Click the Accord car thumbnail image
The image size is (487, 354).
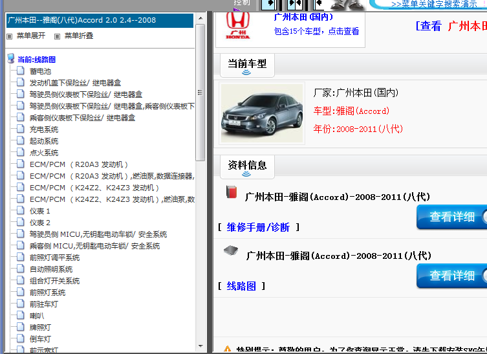[x=262, y=113]
